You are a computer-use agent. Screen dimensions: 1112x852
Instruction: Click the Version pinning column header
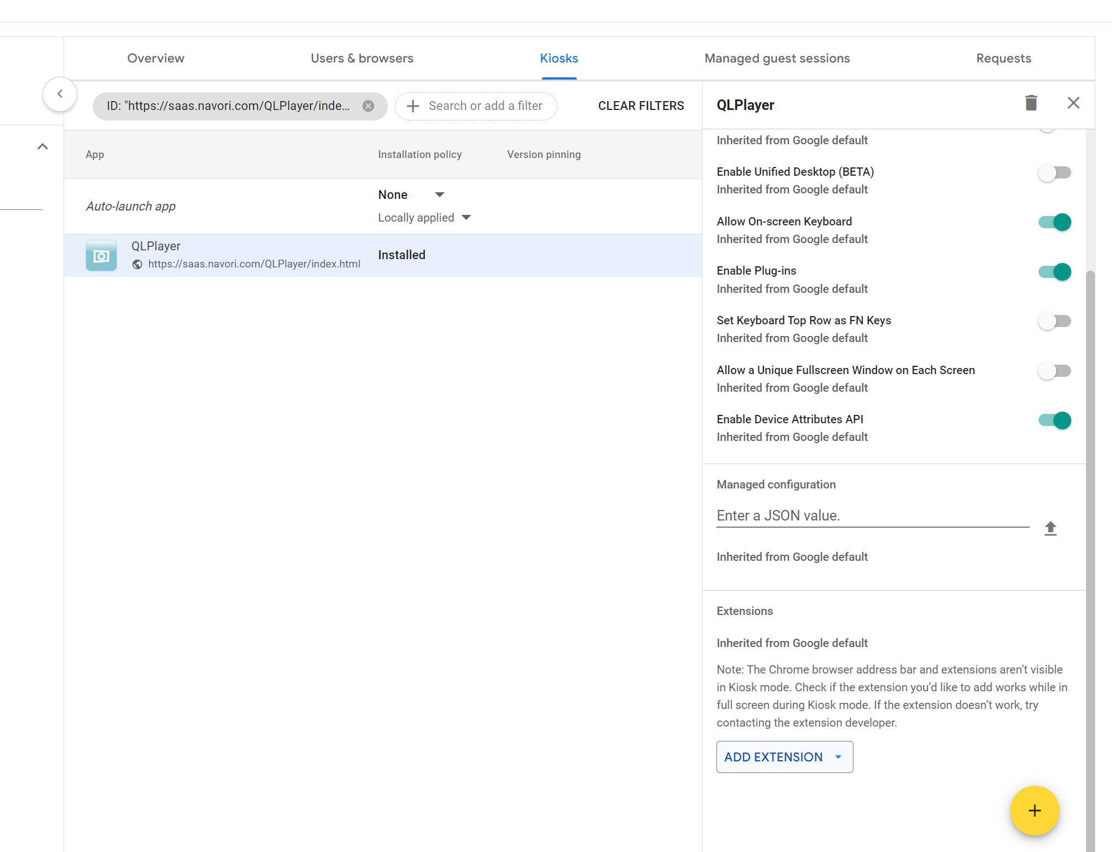pos(544,155)
